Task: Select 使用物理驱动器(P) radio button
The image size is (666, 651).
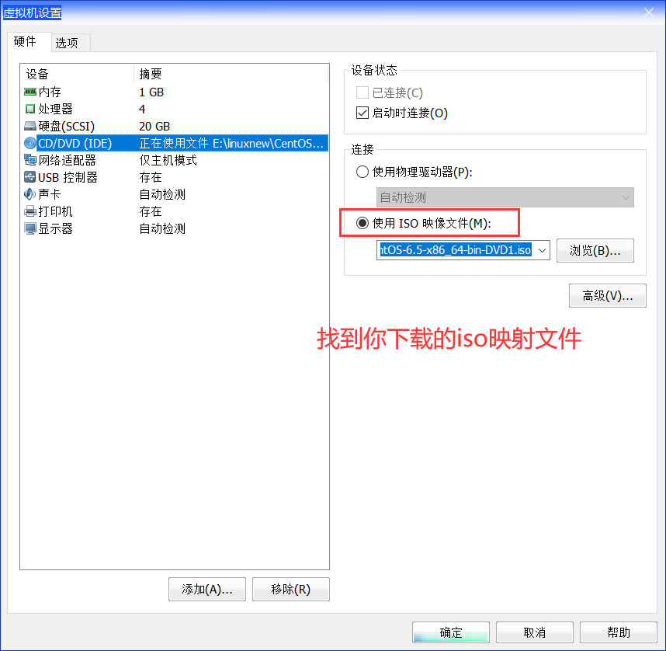Action: click(362, 172)
